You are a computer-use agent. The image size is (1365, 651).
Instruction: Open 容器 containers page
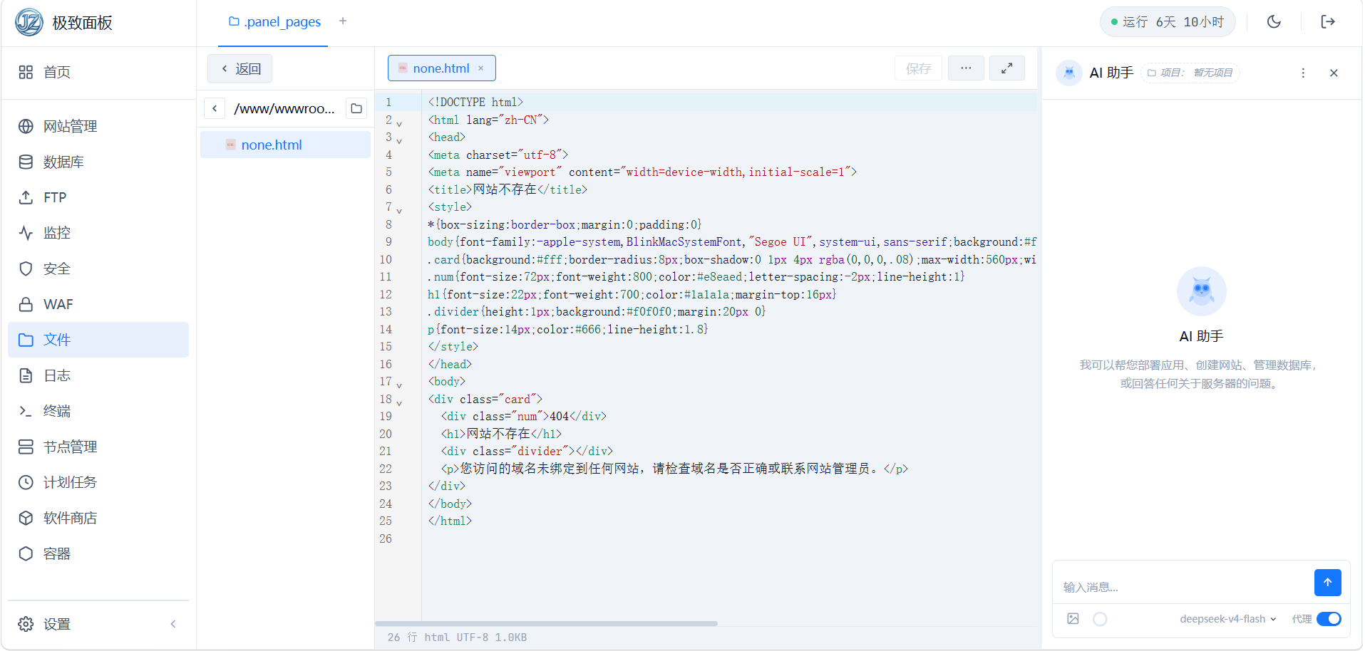[x=98, y=553]
